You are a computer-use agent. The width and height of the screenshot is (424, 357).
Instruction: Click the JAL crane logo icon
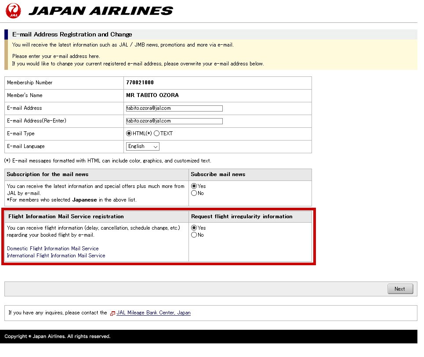click(13, 11)
